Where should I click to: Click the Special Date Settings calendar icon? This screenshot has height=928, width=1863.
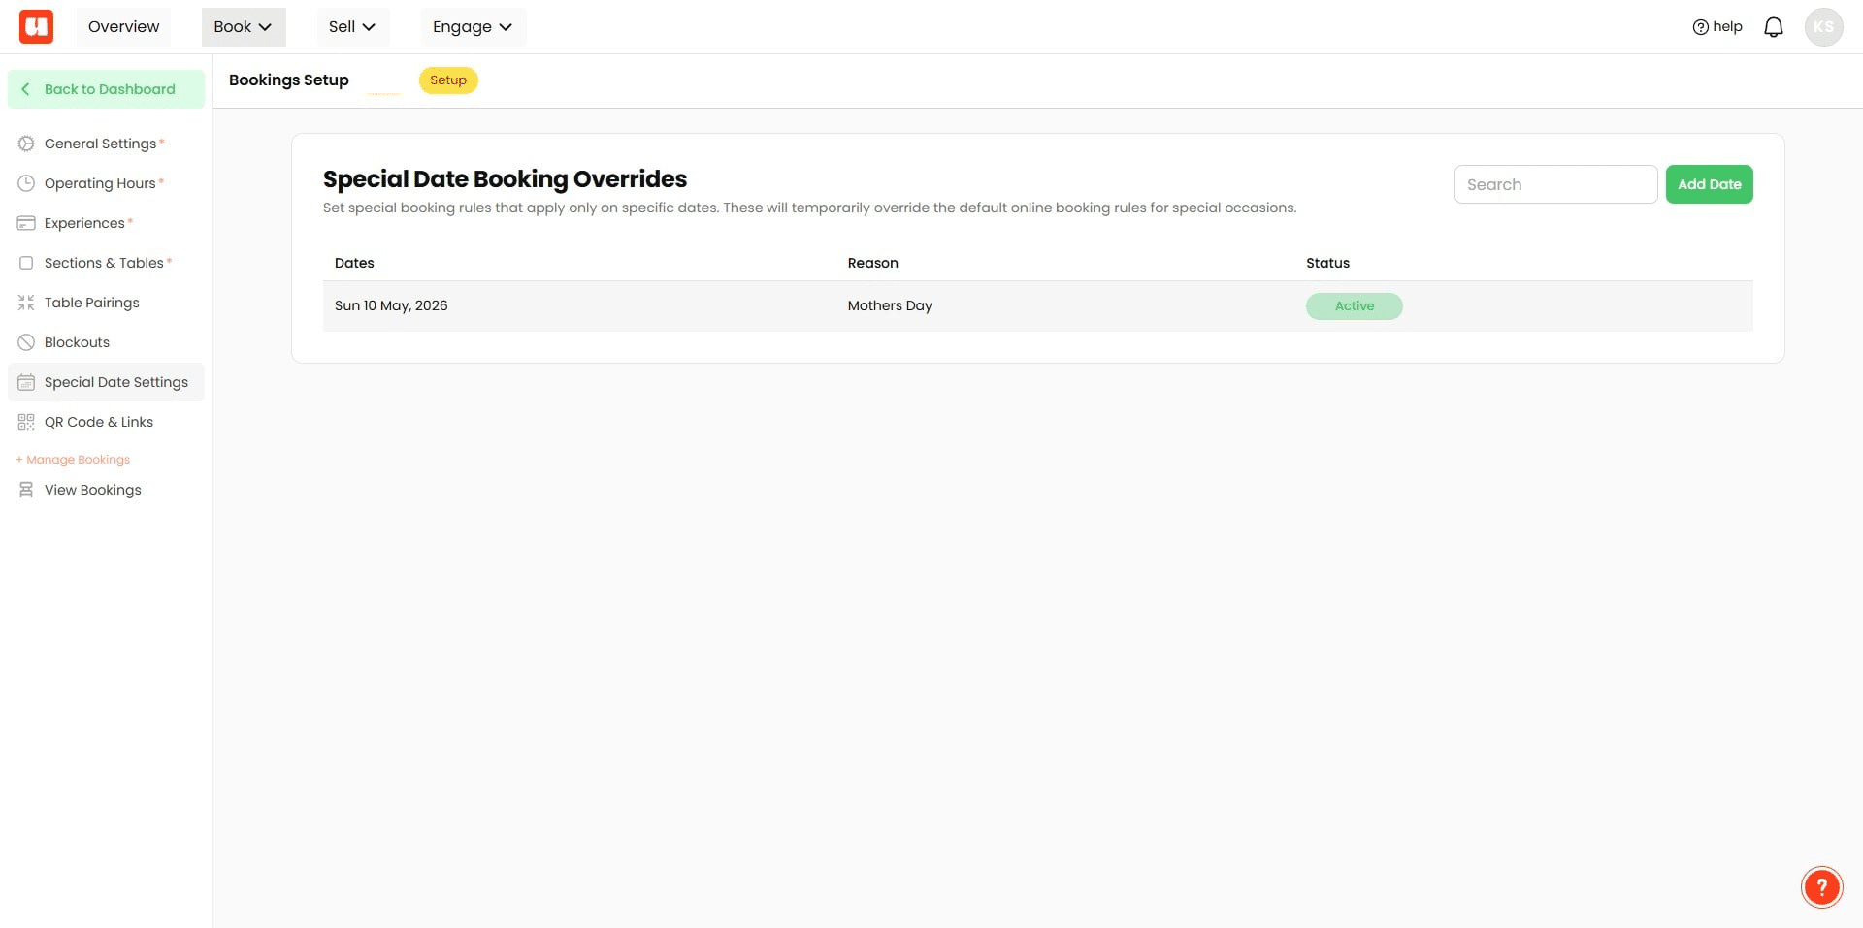pos(26,382)
